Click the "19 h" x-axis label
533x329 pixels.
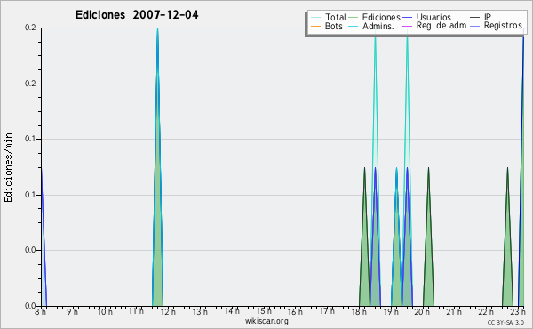click(391, 311)
